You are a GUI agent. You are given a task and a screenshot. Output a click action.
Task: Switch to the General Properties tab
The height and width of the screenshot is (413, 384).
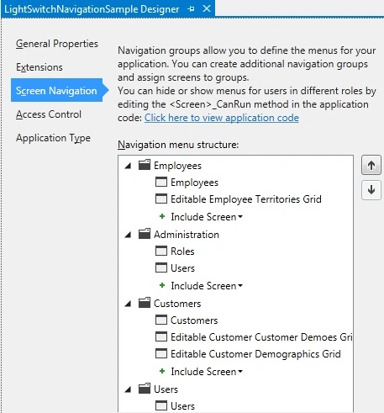(x=57, y=44)
